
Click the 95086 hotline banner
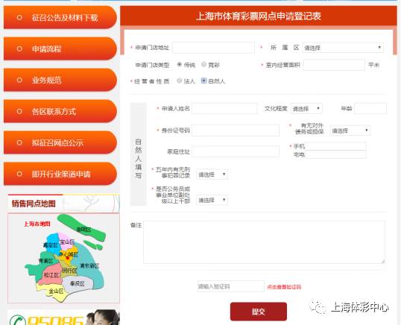(63, 318)
